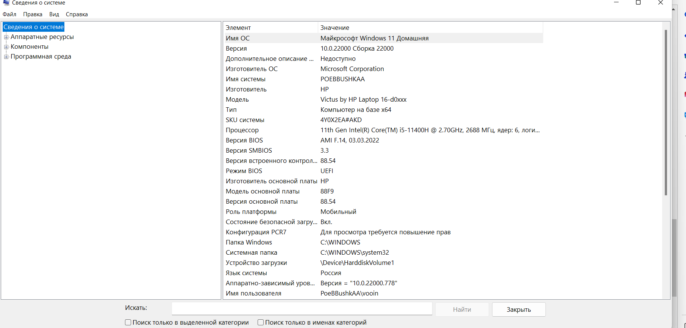Select the Системная папка row
This screenshot has height=328, width=686.
click(384, 252)
